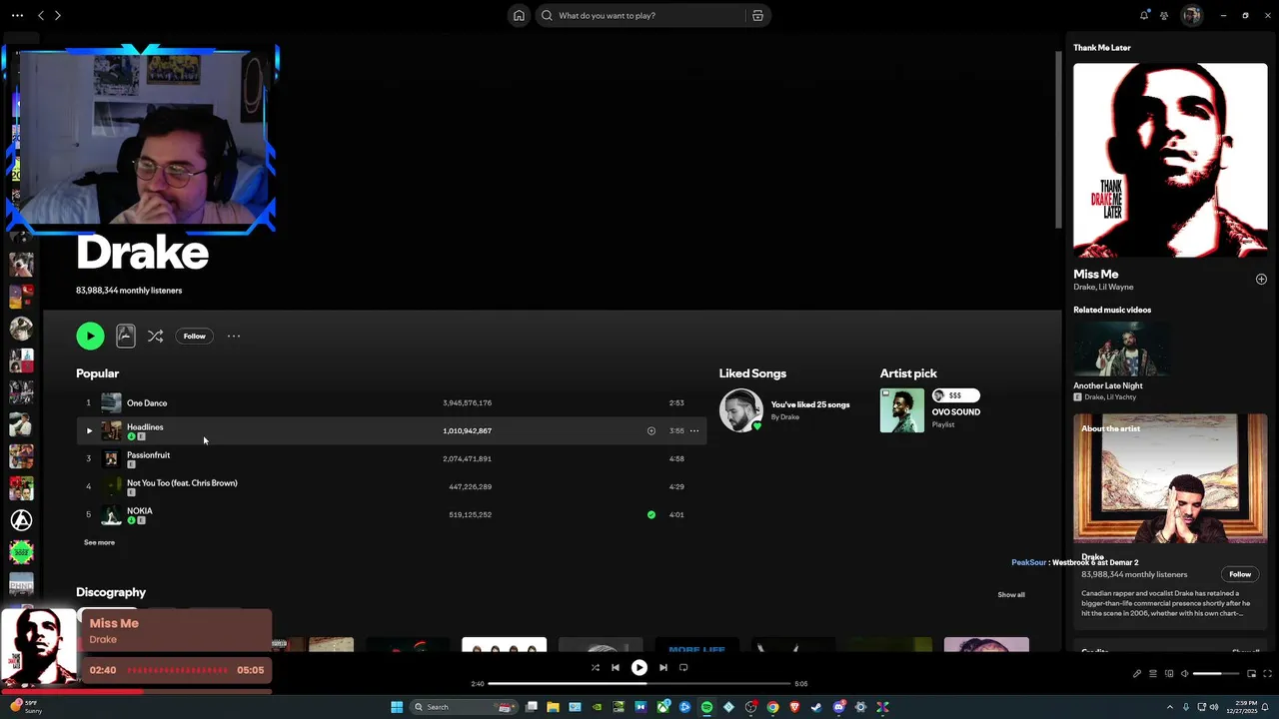
Task: Open more options for Drake artist
Action: [234, 336]
